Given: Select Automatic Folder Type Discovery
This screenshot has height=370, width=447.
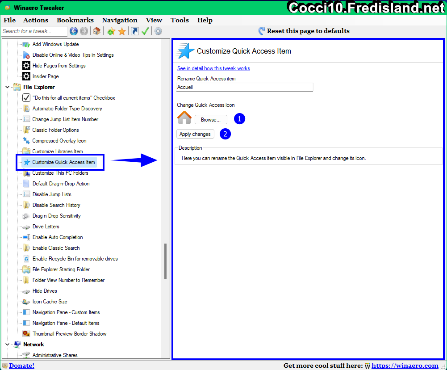Looking at the screenshot, I should click(x=67, y=109).
